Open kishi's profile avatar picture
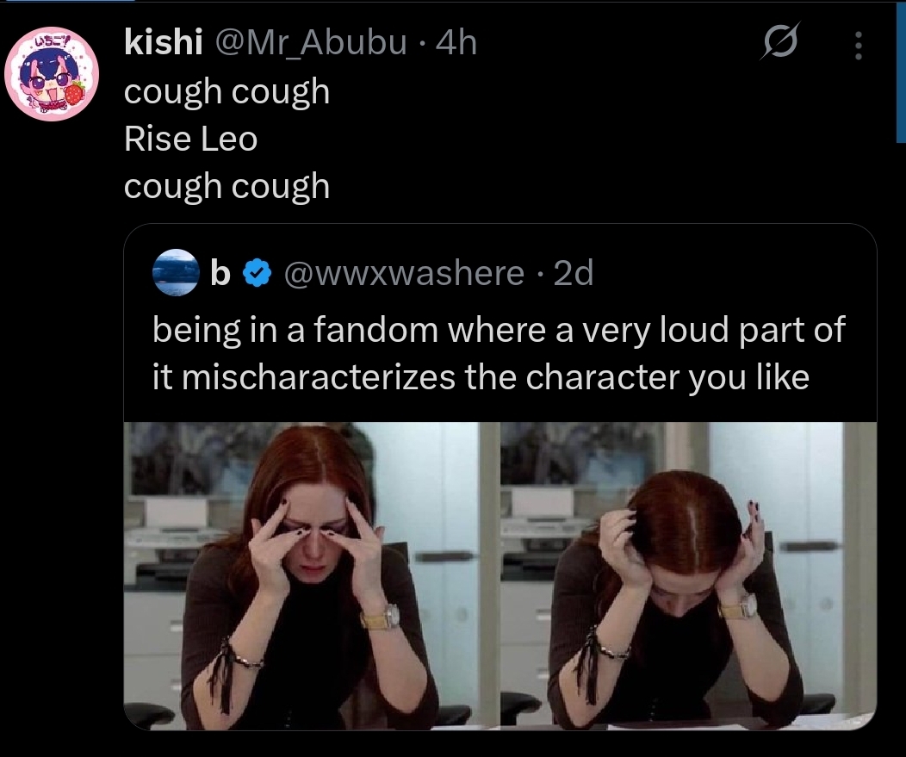The image size is (906, 757). coord(53,74)
